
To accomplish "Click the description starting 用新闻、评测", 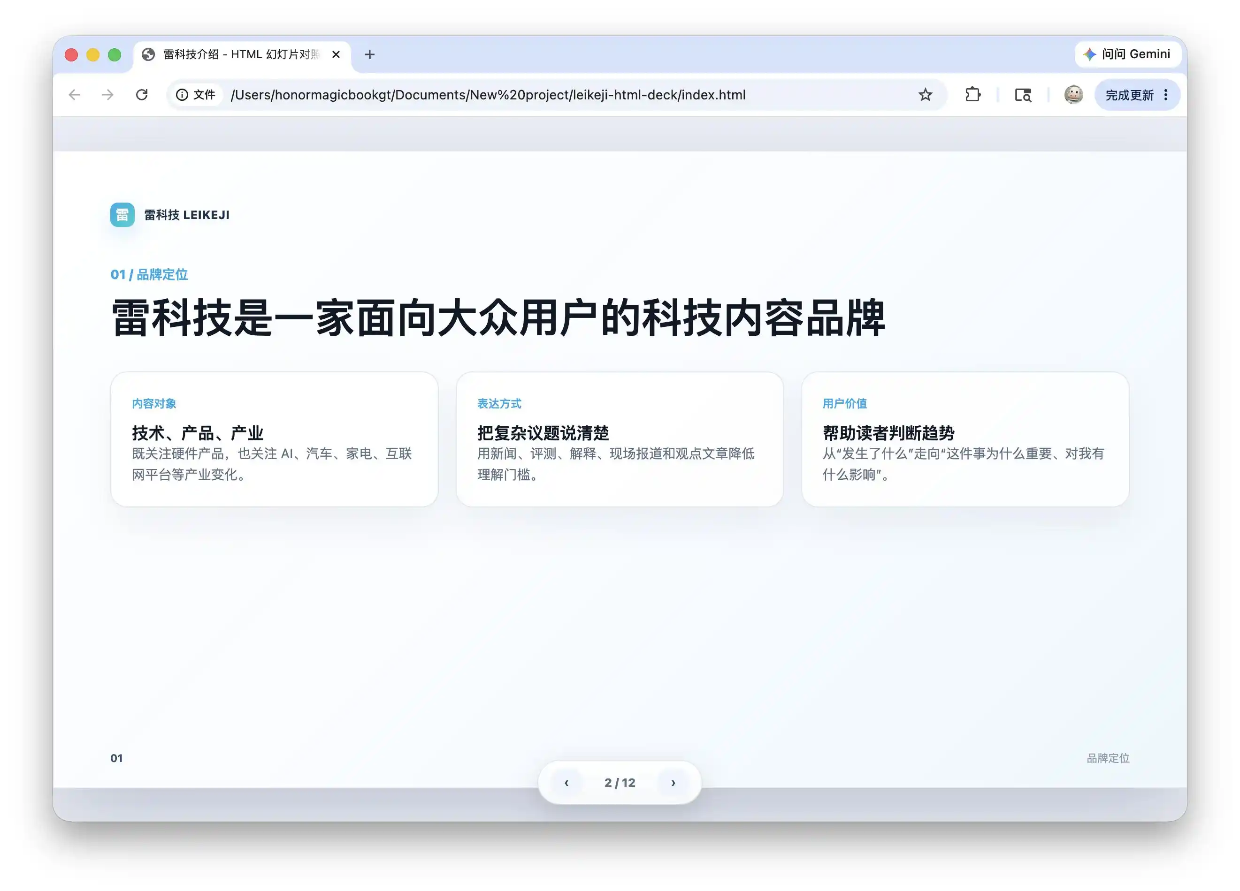I will [x=616, y=464].
